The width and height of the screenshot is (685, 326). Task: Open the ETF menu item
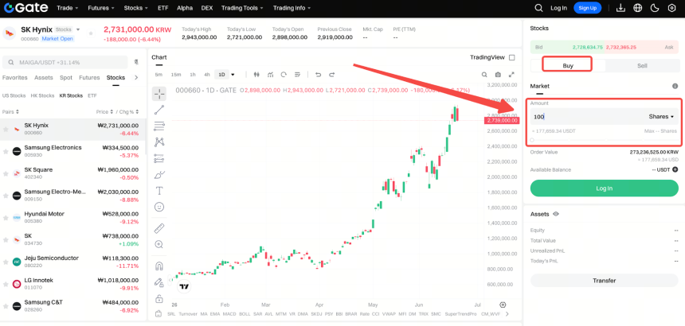(162, 8)
